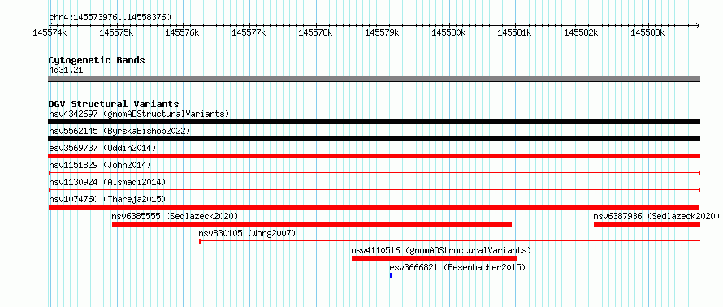
Task: Click the 145579k ruler position
Action: [382, 32]
